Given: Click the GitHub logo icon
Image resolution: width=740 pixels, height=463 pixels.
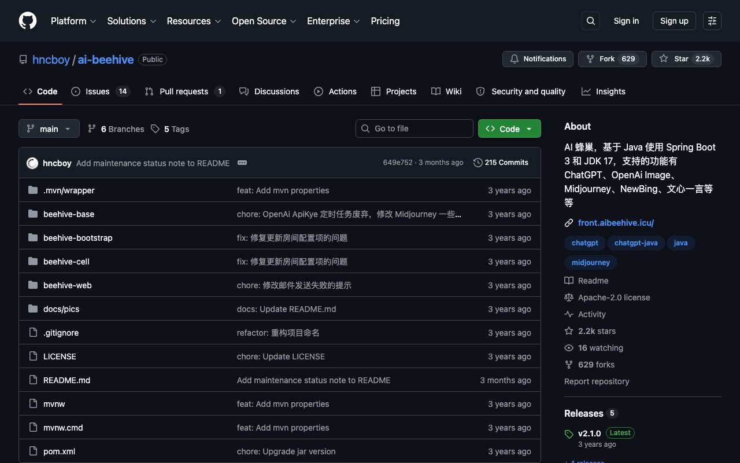Looking at the screenshot, I should pyautogui.click(x=28, y=21).
